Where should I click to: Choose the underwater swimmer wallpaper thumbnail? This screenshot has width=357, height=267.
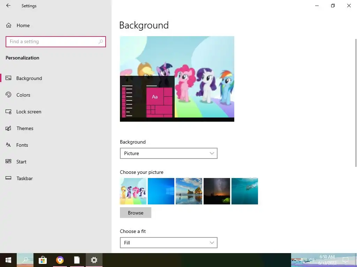coord(244,191)
